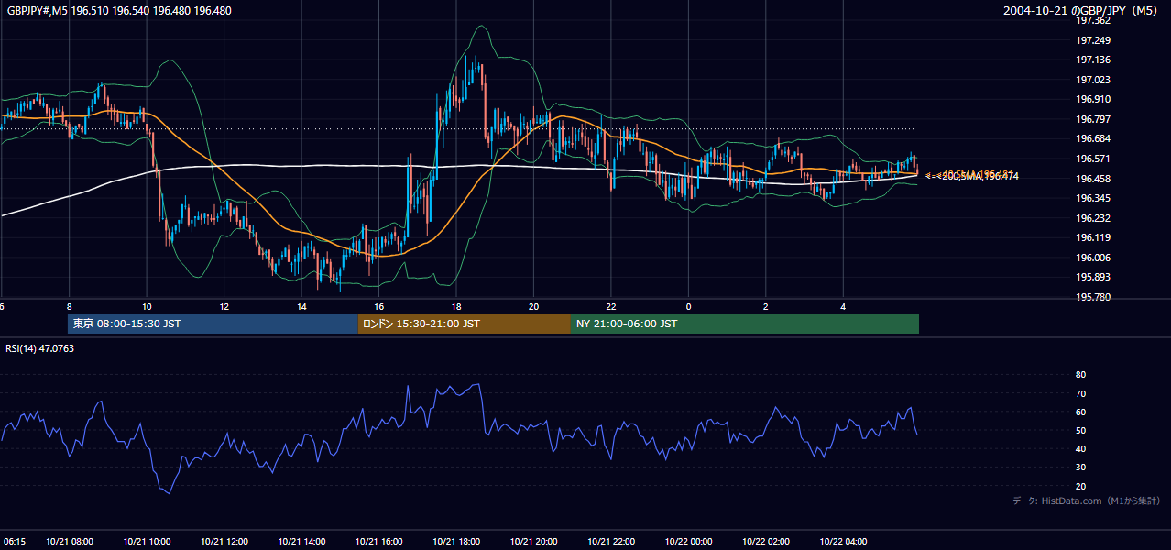Screen dimensions: 1171x550
Task: Click price axis label 197.136
Action: click(1092, 60)
